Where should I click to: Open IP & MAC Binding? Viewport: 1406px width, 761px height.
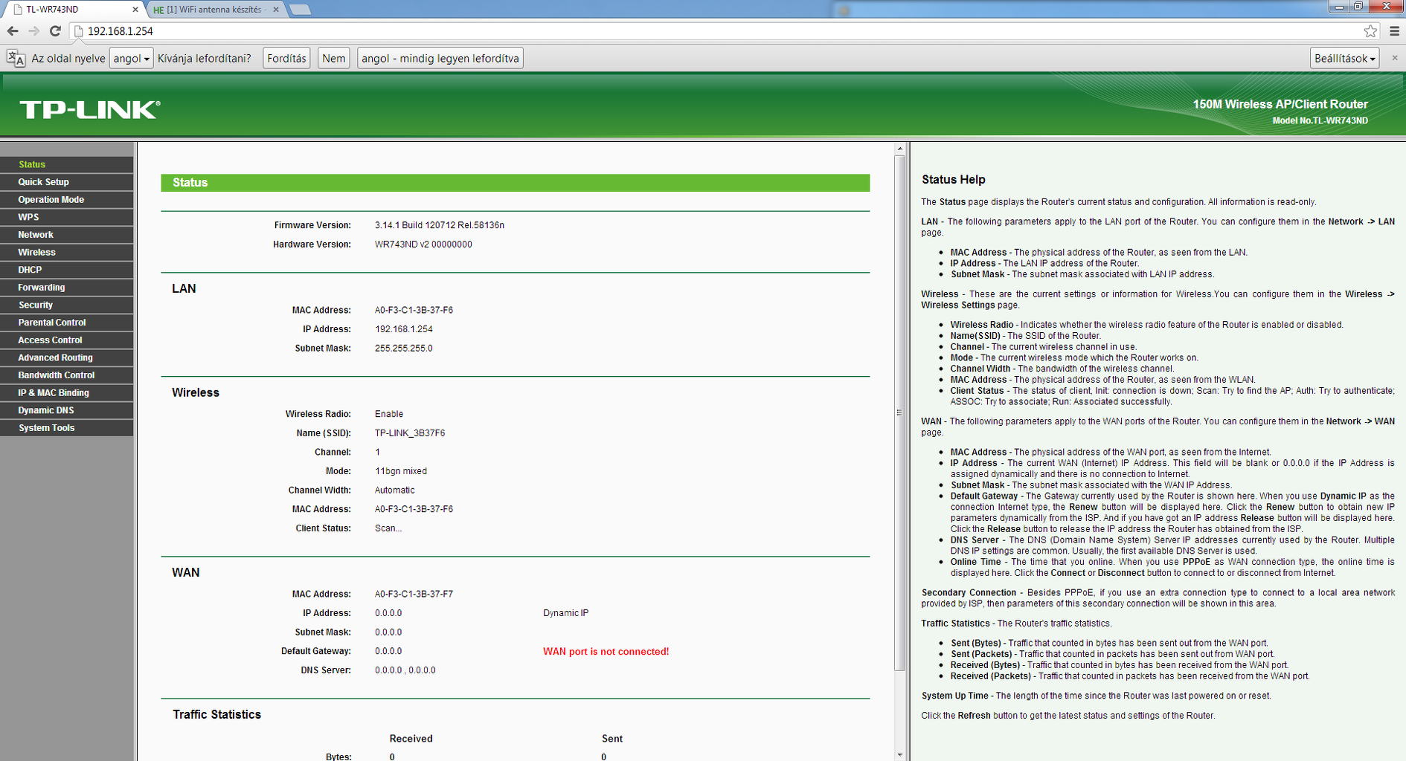pos(67,392)
